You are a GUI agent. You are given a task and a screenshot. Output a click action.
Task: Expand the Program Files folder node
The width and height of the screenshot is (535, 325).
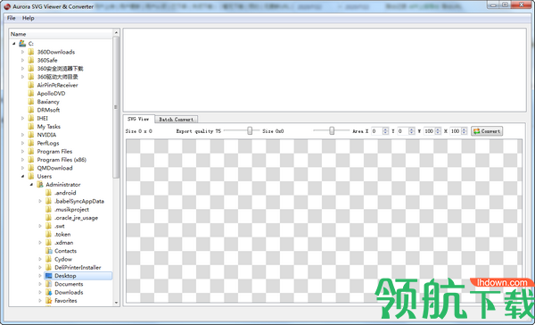[x=23, y=152]
